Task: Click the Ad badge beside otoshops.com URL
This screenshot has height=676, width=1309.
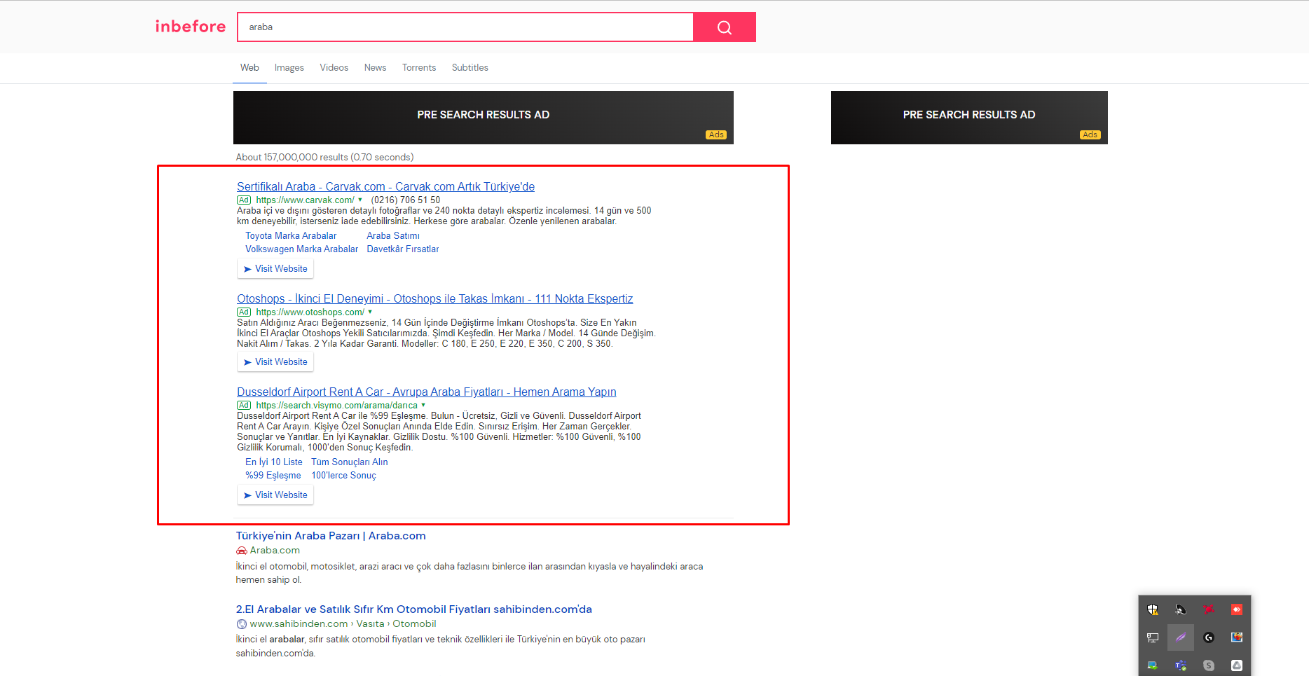Action: coord(244,312)
